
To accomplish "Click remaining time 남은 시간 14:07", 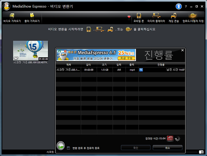I will [175, 70].
